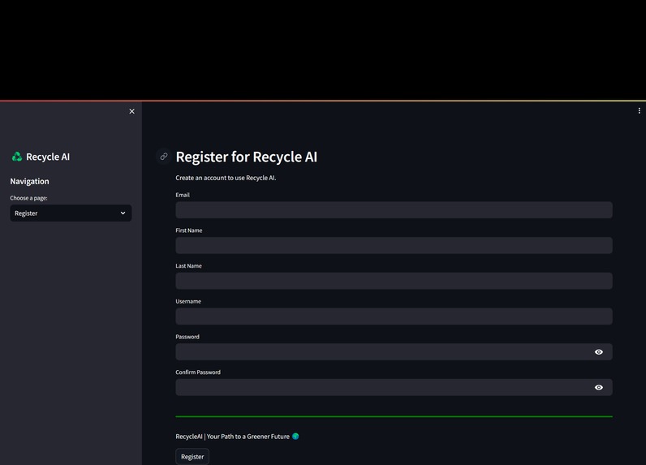
Task: Click the Register button
Action: (x=192, y=456)
